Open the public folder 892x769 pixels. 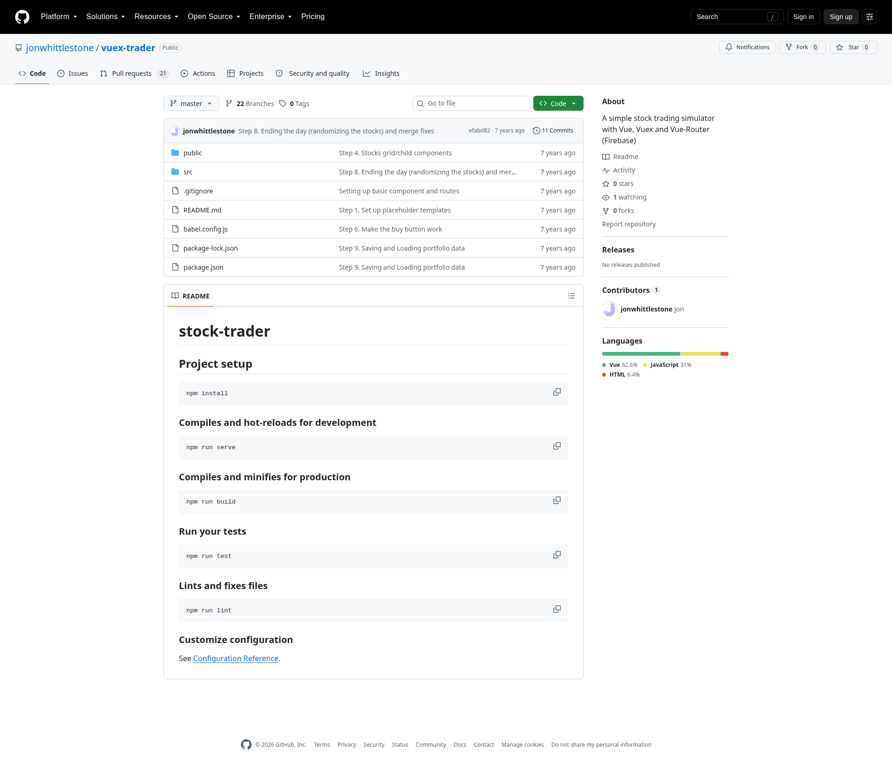193,153
